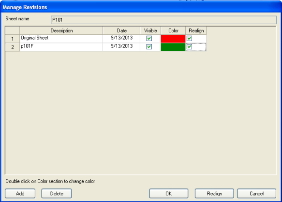Uncheck Realign for p101F row
282x202 pixels.
(189, 47)
